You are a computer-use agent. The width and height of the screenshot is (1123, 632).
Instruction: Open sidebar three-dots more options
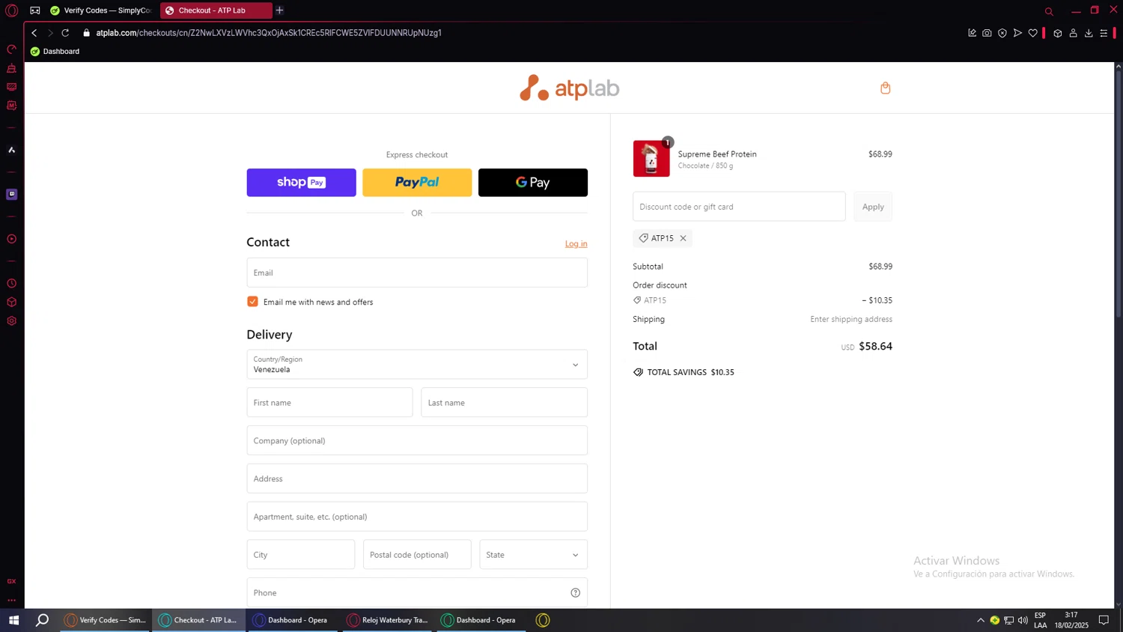pos(11,600)
